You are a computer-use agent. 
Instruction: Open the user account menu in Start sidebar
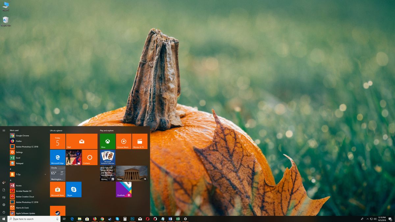click(4, 182)
